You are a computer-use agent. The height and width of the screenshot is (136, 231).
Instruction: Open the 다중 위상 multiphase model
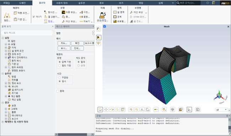[x=69, y=12]
